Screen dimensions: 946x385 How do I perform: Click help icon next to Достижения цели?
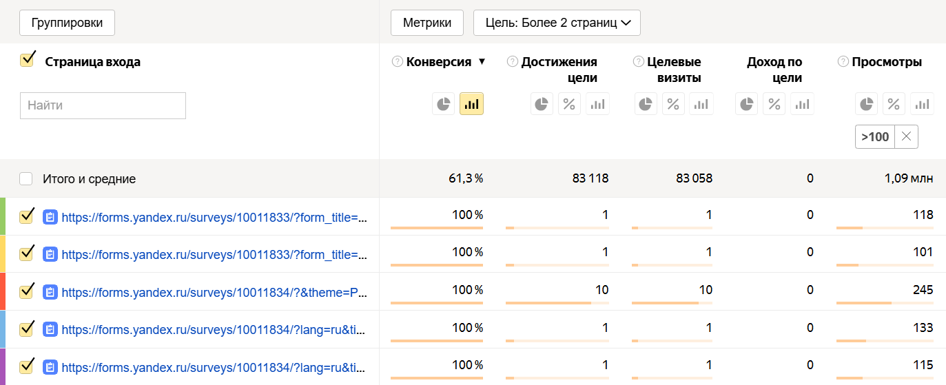point(512,62)
